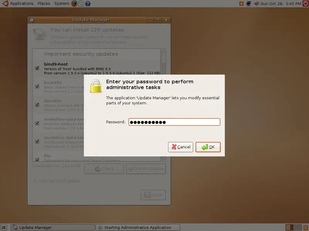Screen dimensions: 309x231
Task: Switch to the second workspace in the switcher
Action: pyautogui.click(x=297, y=228)
